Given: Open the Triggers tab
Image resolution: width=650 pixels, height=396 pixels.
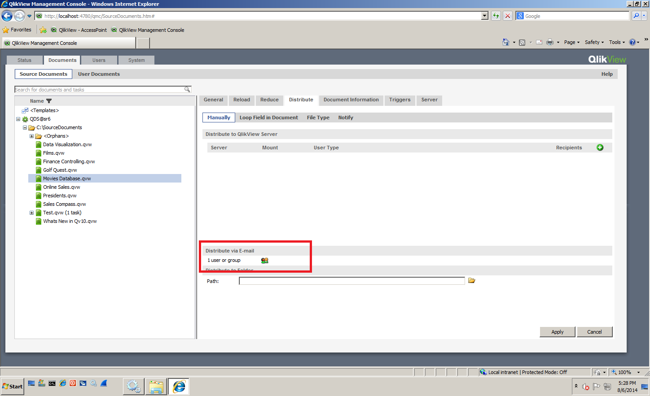Looking at the screenshot, I should coord(400,100).
